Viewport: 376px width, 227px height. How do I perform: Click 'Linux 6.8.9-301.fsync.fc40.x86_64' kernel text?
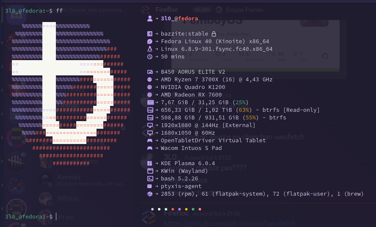tap(217, 49)
